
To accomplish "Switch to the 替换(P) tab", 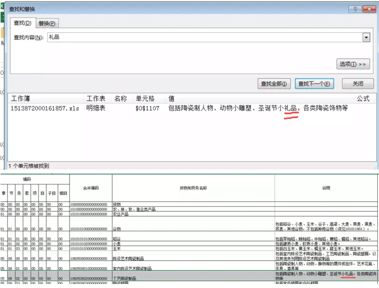I will (47, 23).
